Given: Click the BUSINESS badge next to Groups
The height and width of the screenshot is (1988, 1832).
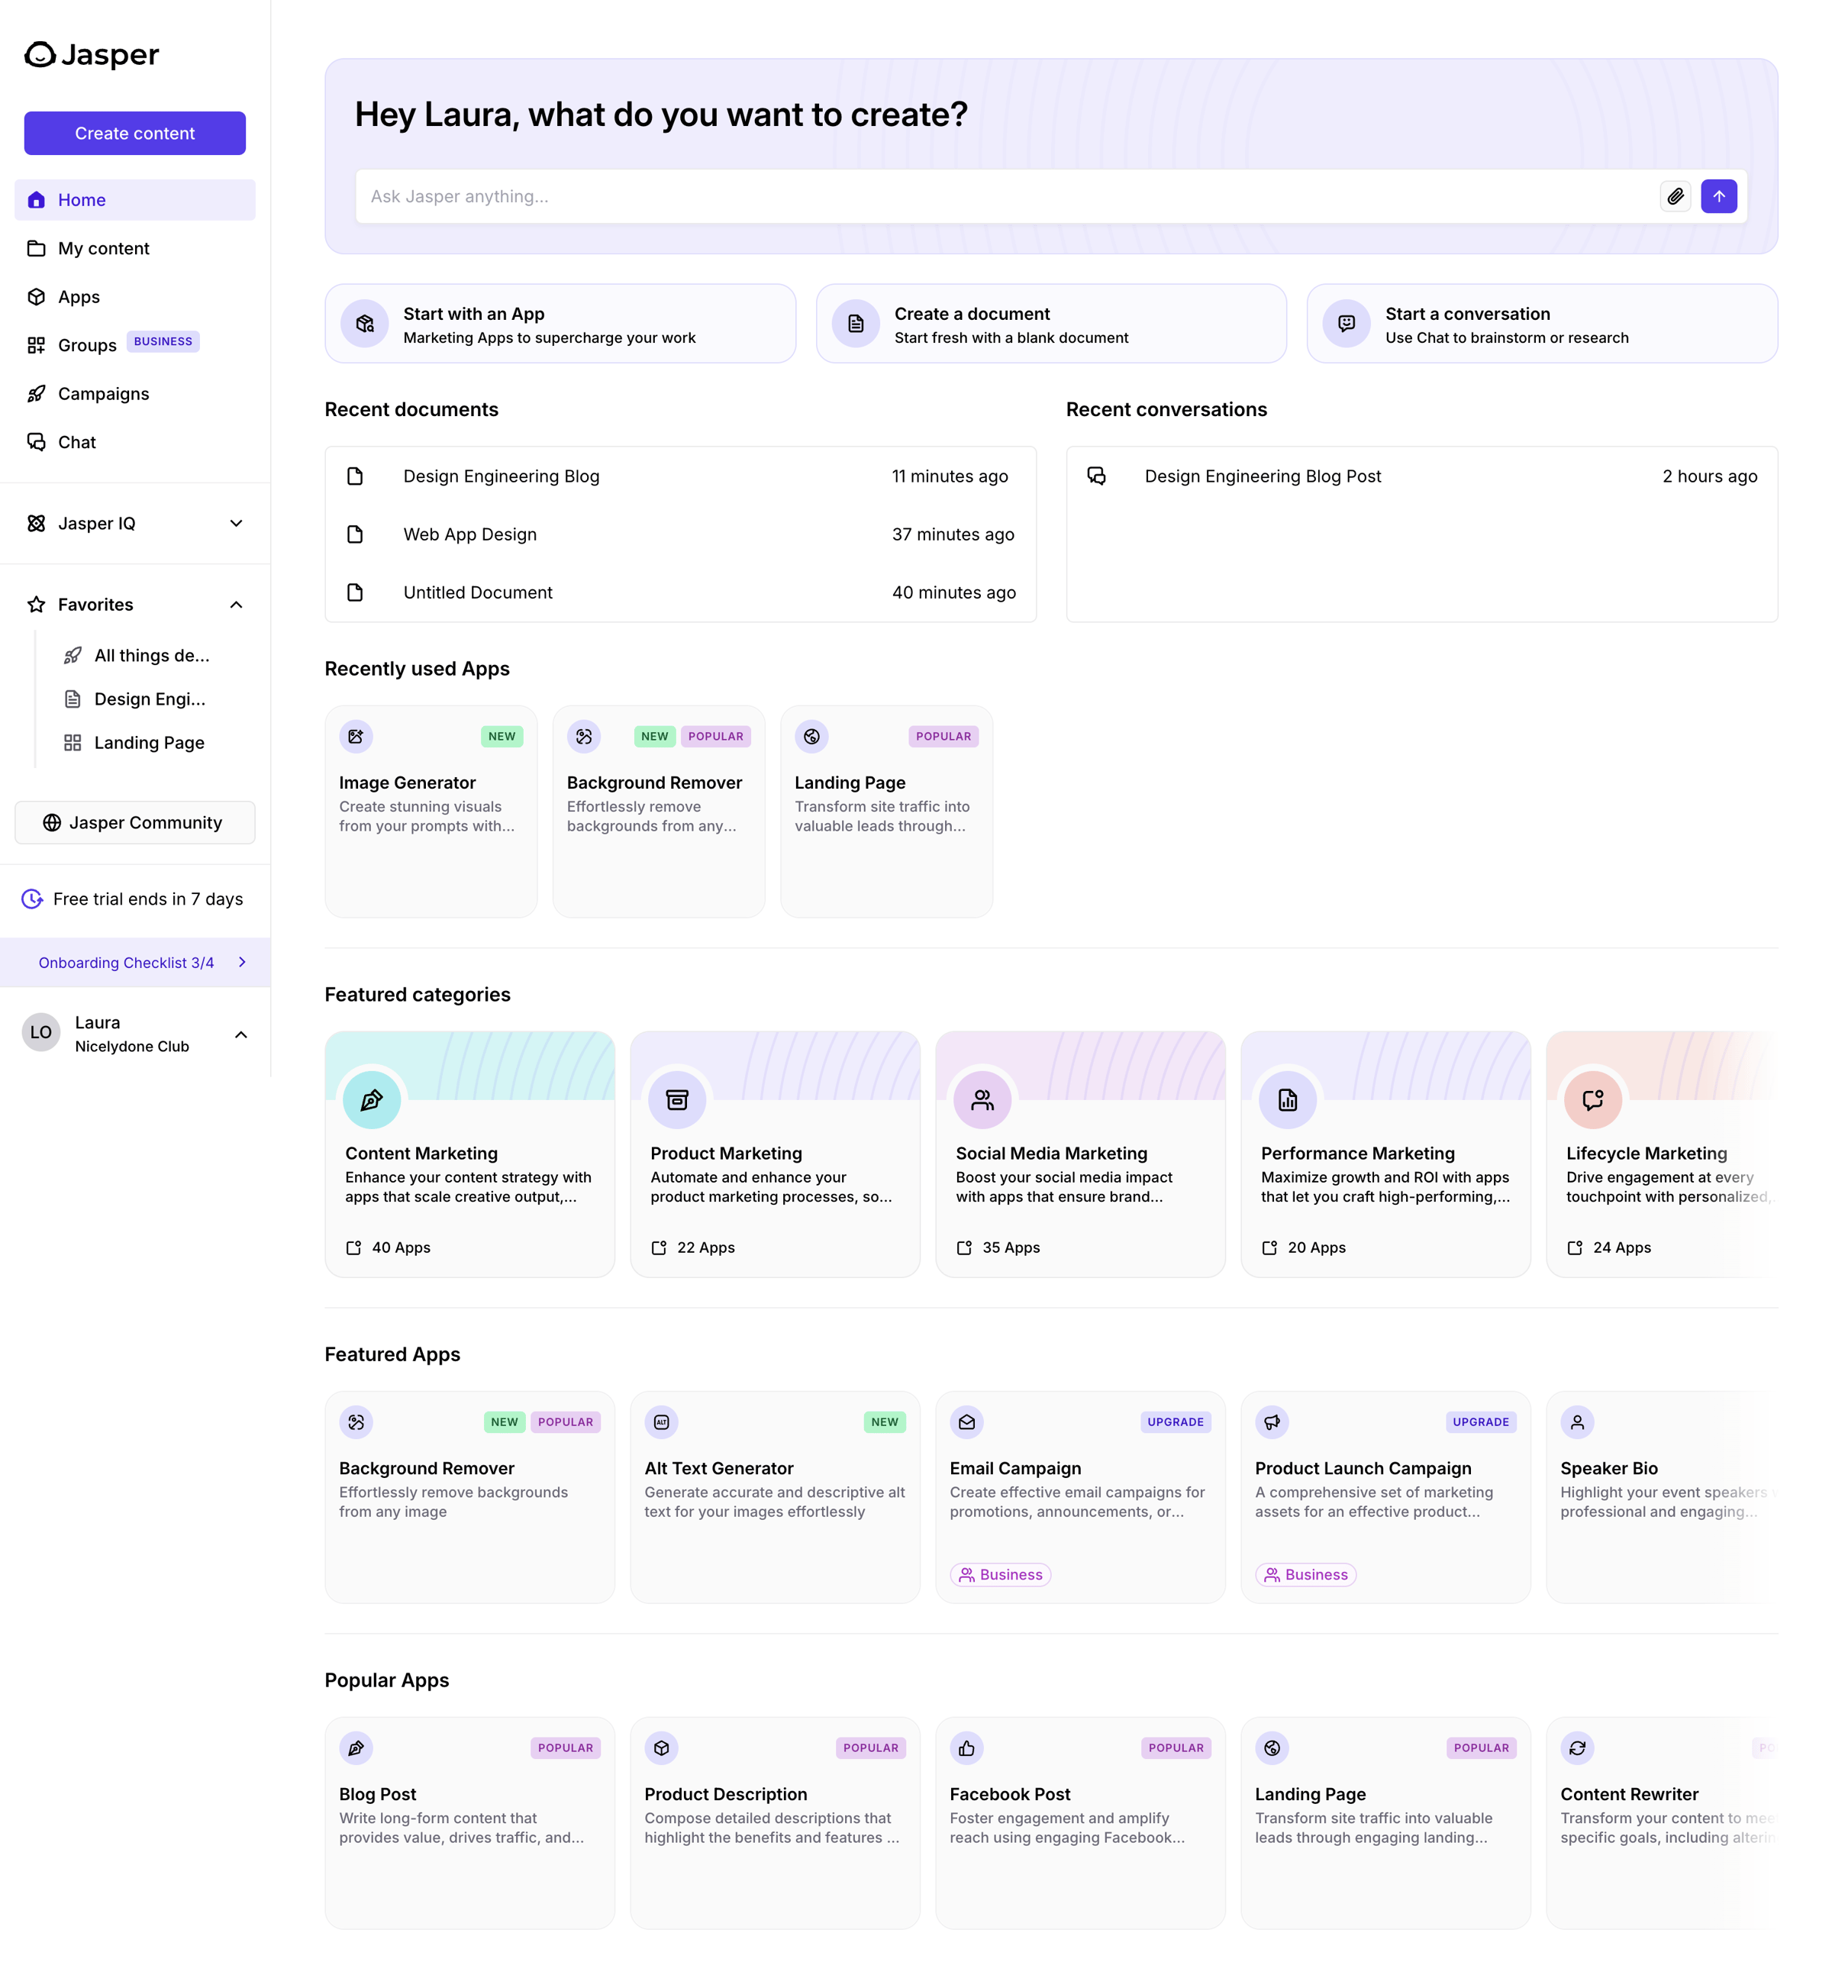Looking at the screenshot, I should pyautogui.click(x=163, y=341).
